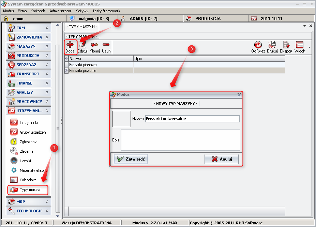The width and height of the screenshot is (316, 227).
Task: Click the malgosia user status icon
Action: [x=72, y=18]
